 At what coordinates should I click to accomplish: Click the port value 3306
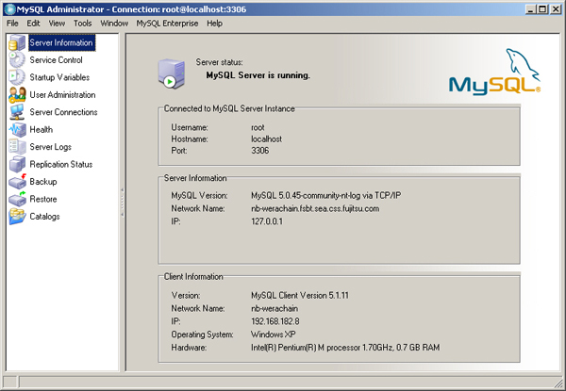pyautogui.click(x=260, y=151)
